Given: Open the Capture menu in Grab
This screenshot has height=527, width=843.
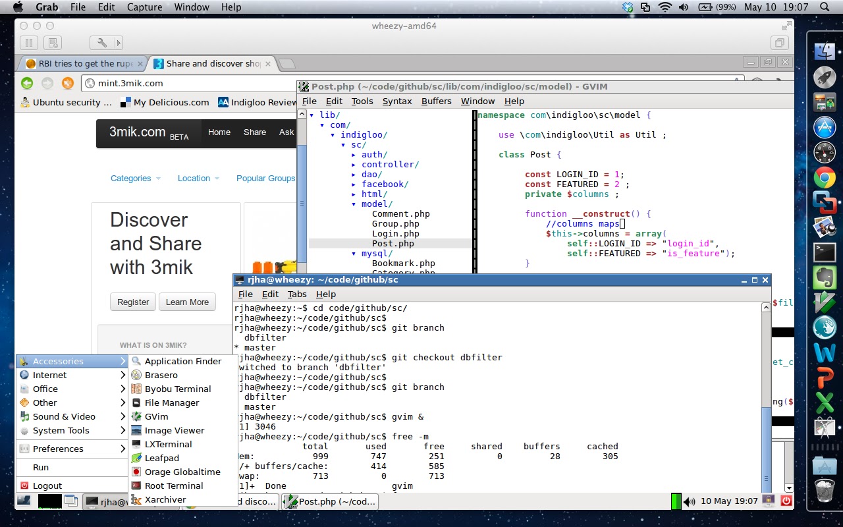Looking at the screenshot, I should 144,7.
